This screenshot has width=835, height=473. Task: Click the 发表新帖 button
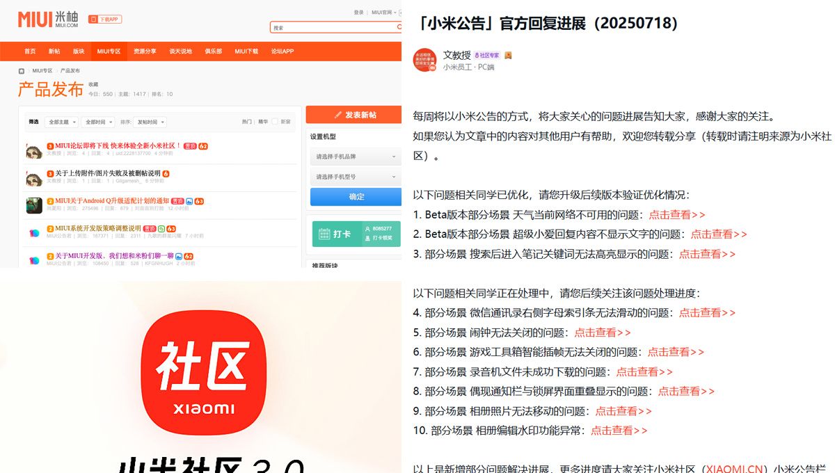353,115
